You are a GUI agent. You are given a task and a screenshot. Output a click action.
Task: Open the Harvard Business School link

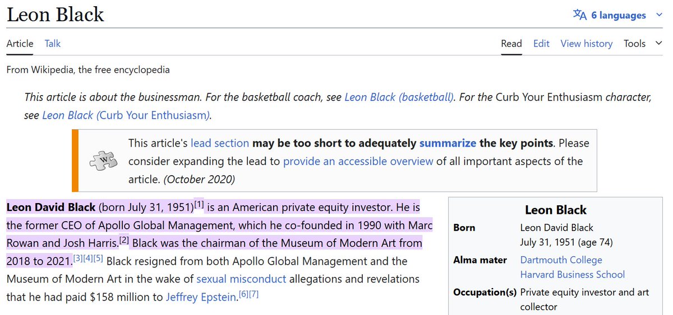tap(572, 275)
